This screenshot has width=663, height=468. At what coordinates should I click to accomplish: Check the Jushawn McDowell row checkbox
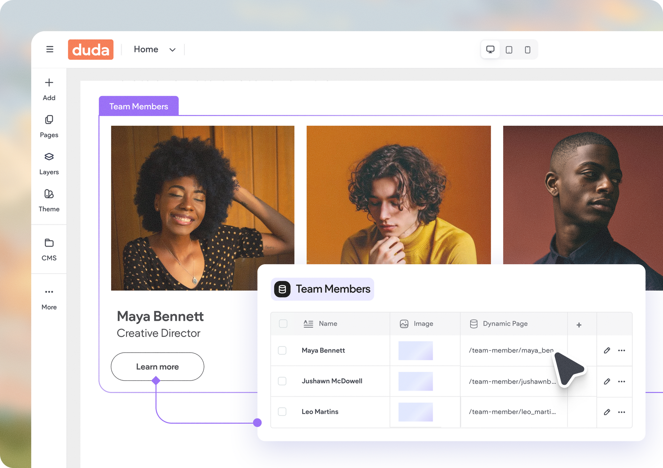(282, 381)
